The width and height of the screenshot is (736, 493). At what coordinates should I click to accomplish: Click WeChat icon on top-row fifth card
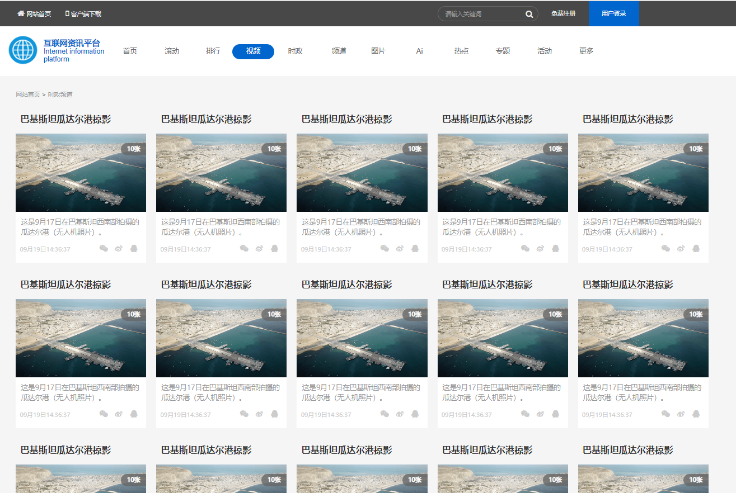665,249
